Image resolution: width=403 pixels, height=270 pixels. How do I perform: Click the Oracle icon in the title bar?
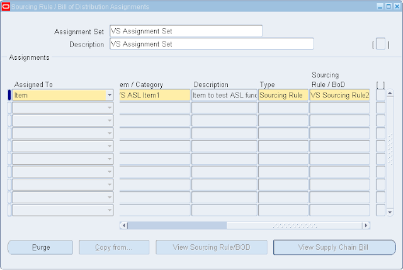(6, 7)
